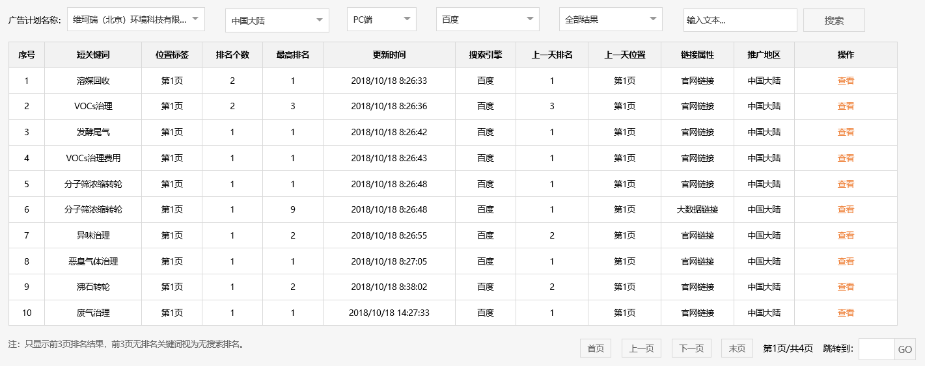Click the 输入文本 search text field
Screen dimensions: 925x366
coord(739,20)
